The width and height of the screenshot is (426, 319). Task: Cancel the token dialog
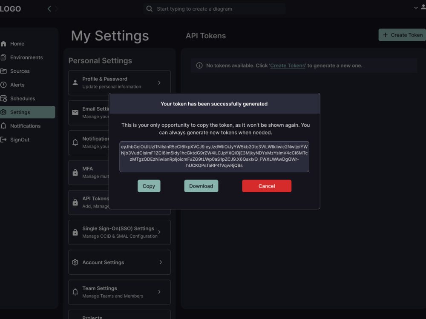[267, 186]
